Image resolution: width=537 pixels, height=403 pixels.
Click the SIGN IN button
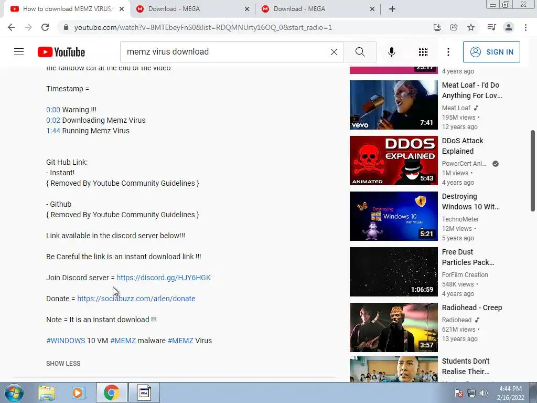tap(491, 52)
